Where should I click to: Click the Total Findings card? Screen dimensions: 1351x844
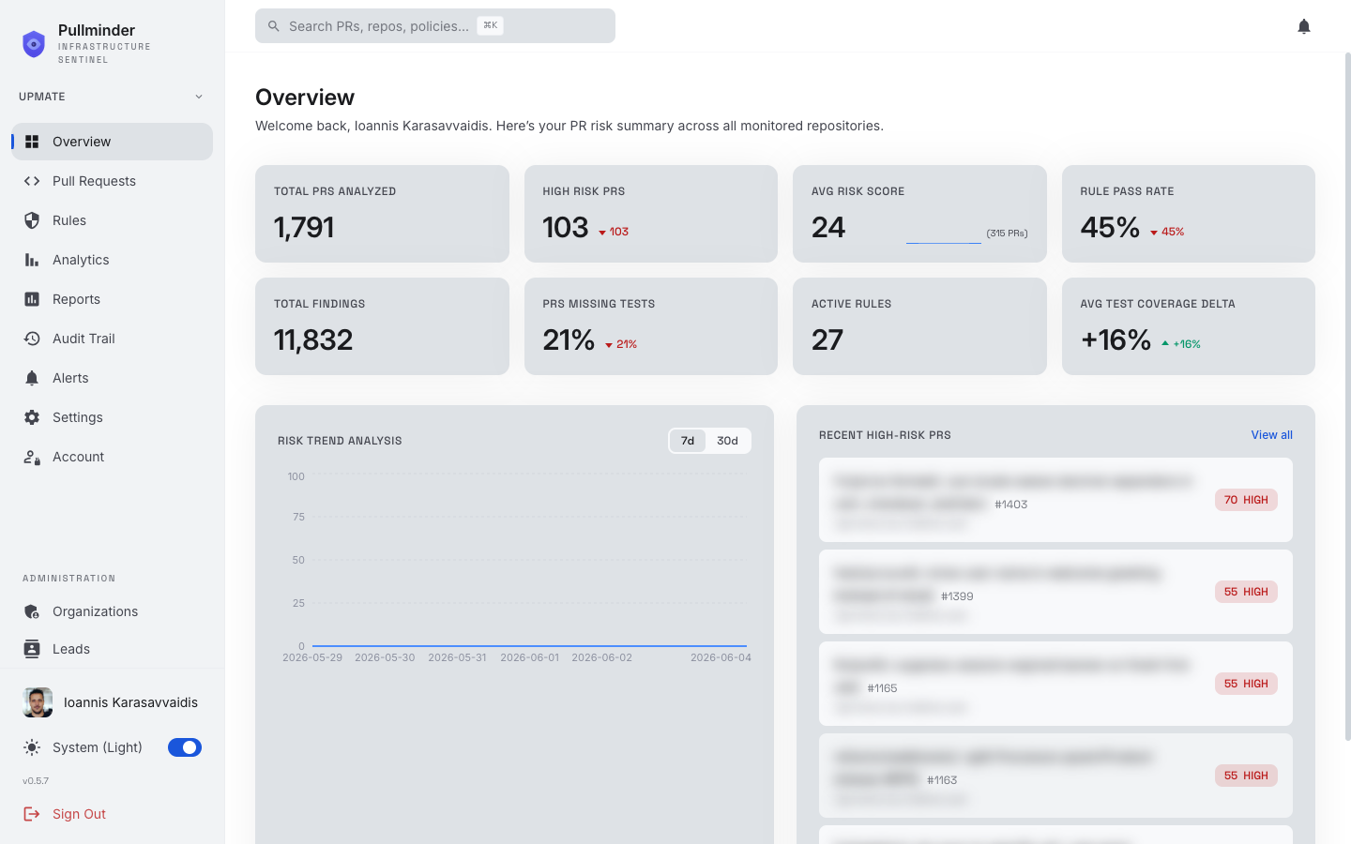[x=382, y=326]
